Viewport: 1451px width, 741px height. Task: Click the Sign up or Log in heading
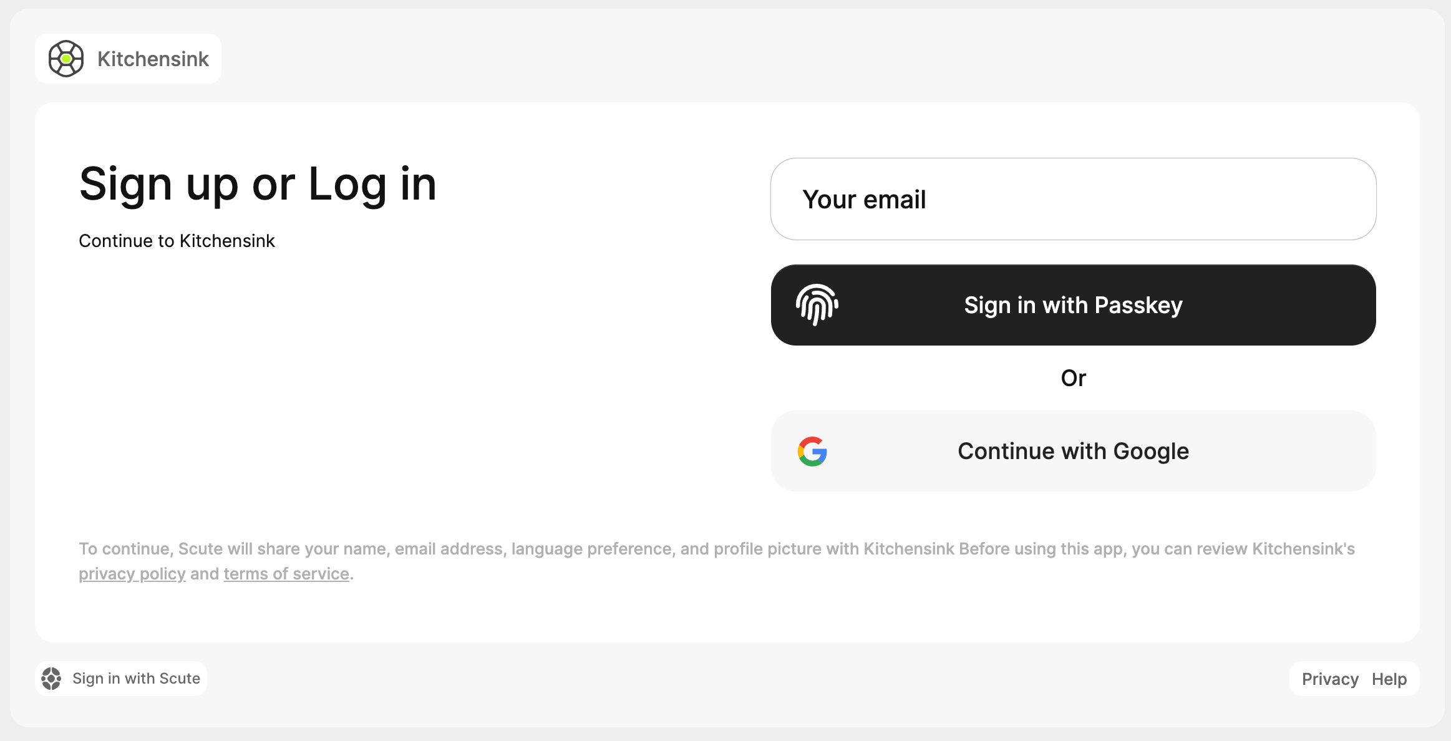pos(258,184)
